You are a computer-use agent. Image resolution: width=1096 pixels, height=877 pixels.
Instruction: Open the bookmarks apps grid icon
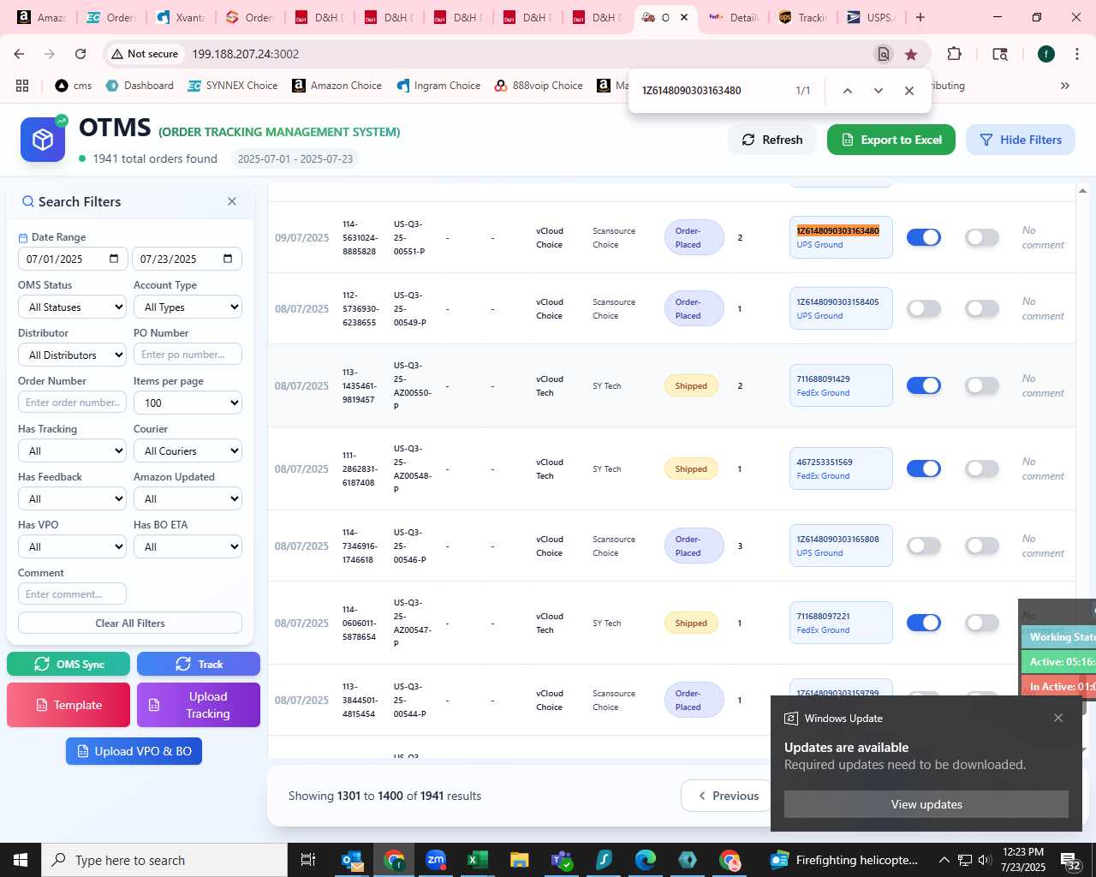pos(22,86)
